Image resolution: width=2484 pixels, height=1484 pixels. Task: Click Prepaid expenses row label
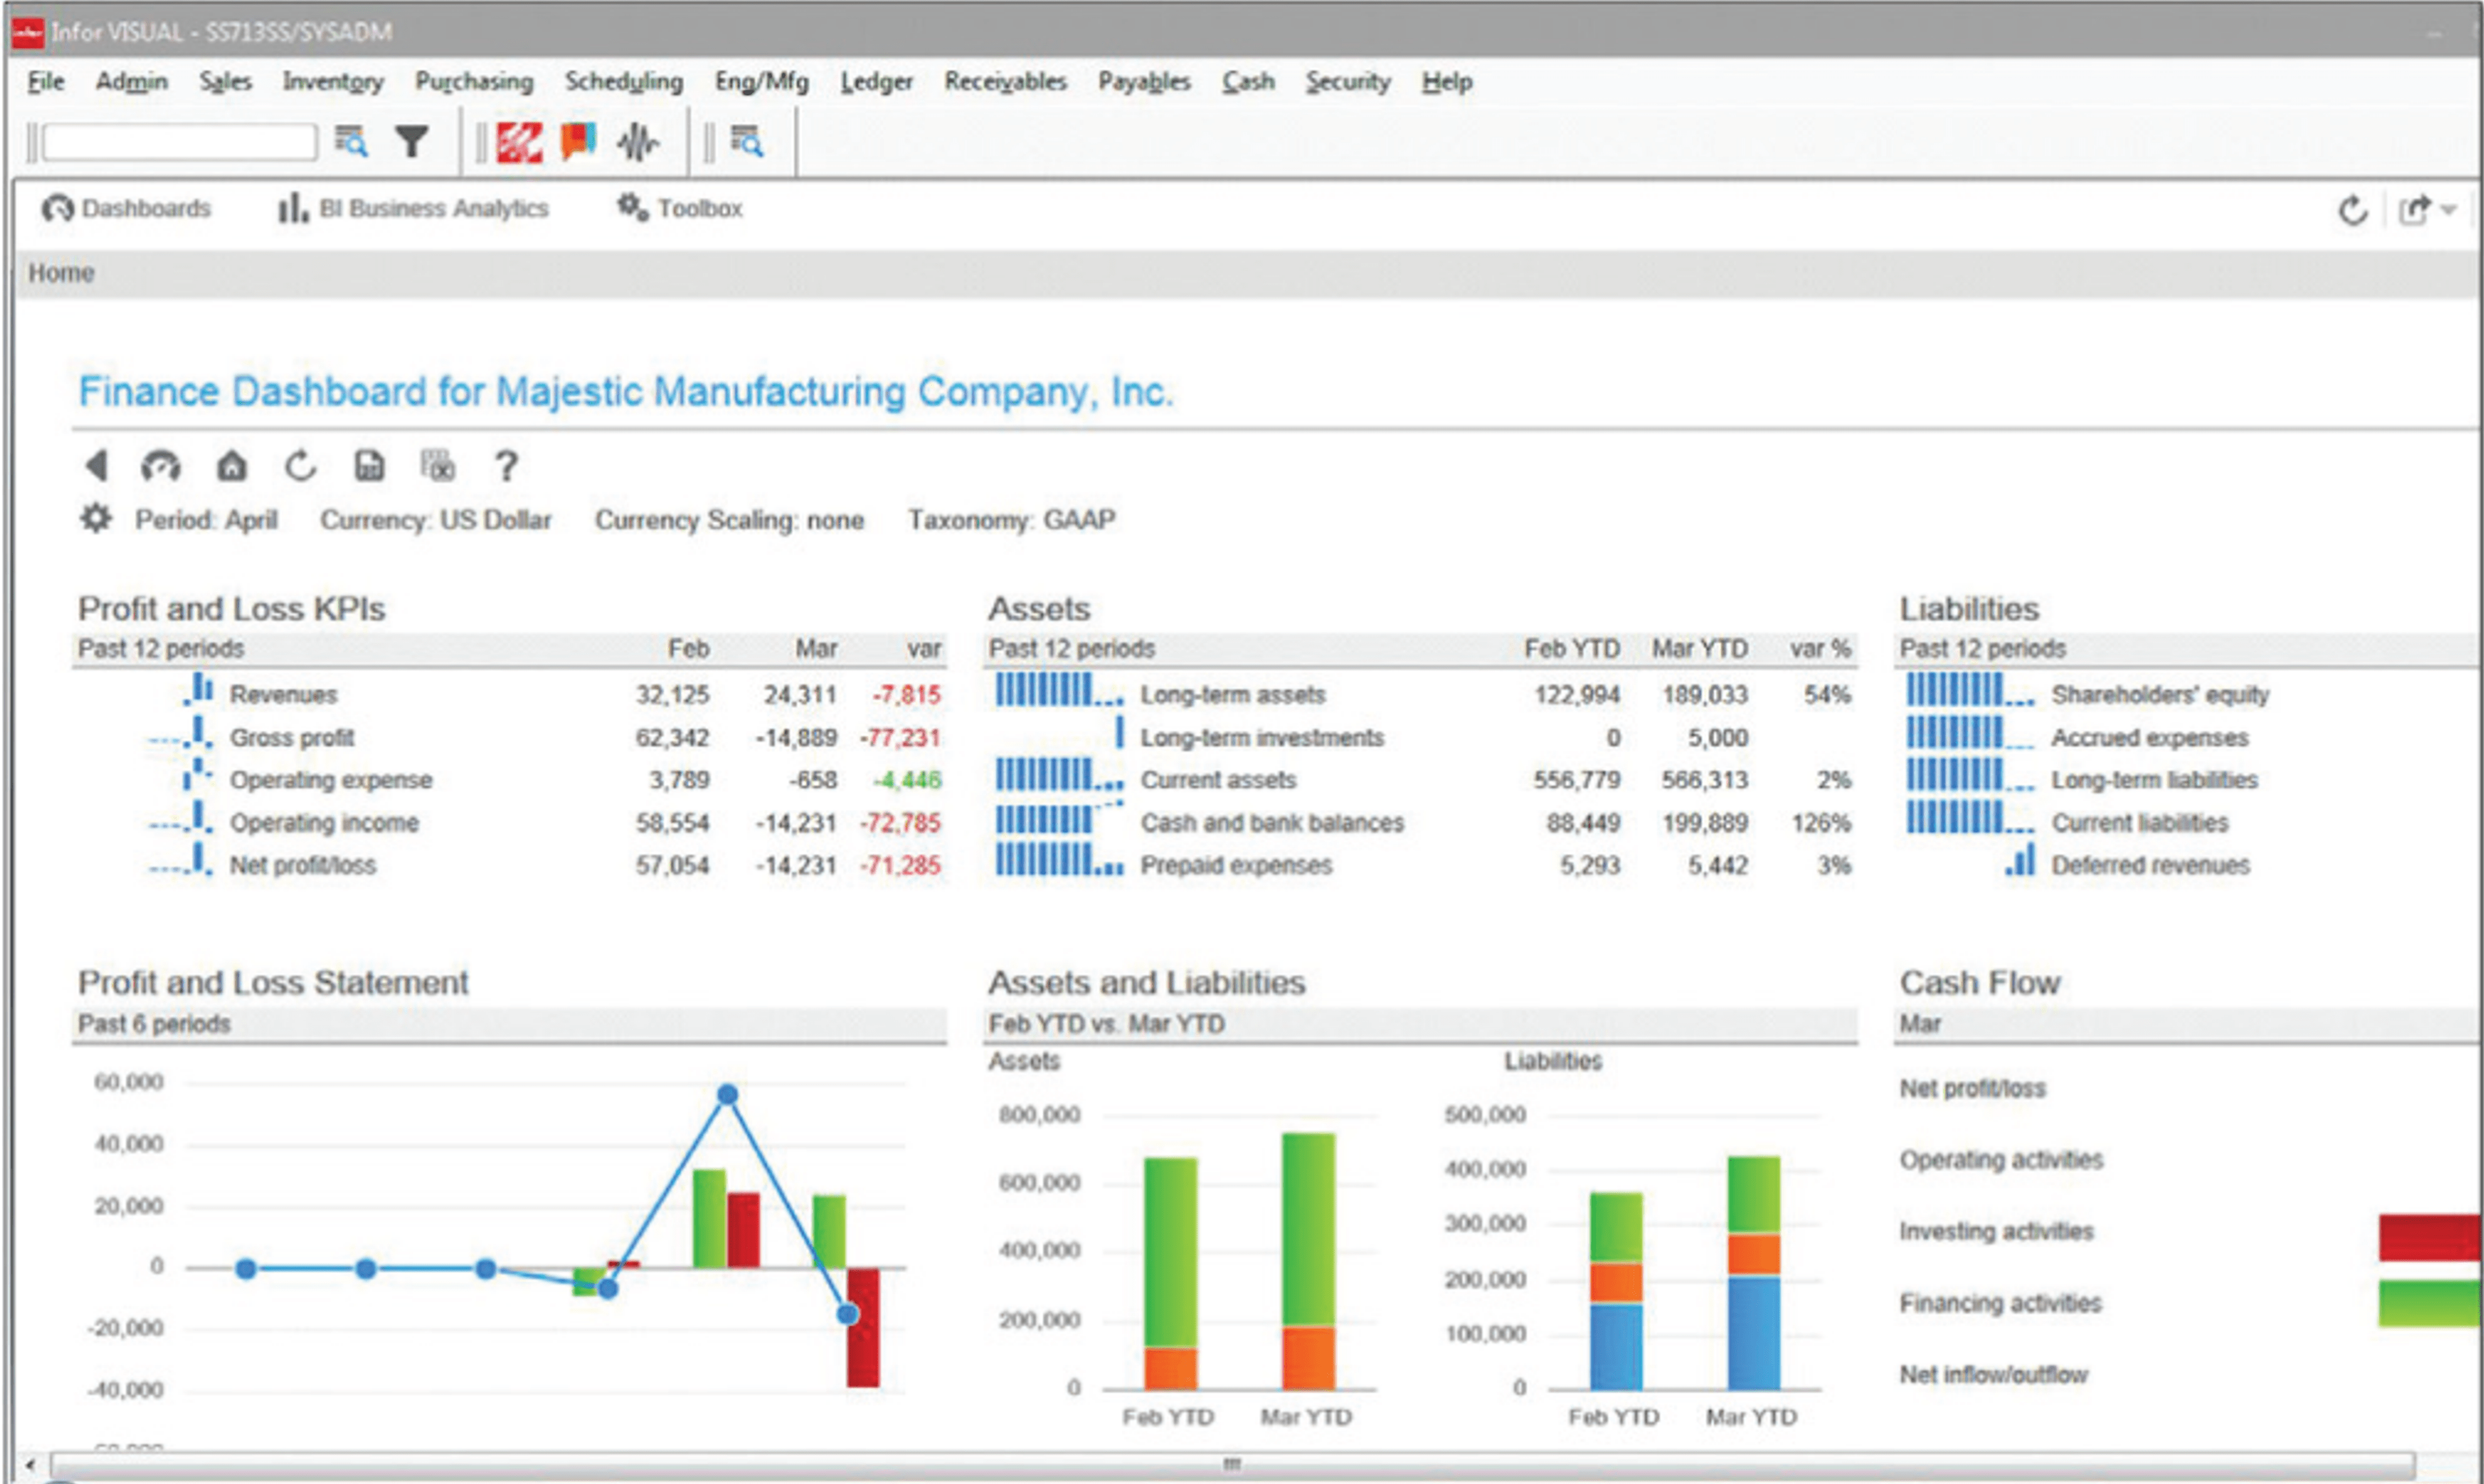(1236, 865)
